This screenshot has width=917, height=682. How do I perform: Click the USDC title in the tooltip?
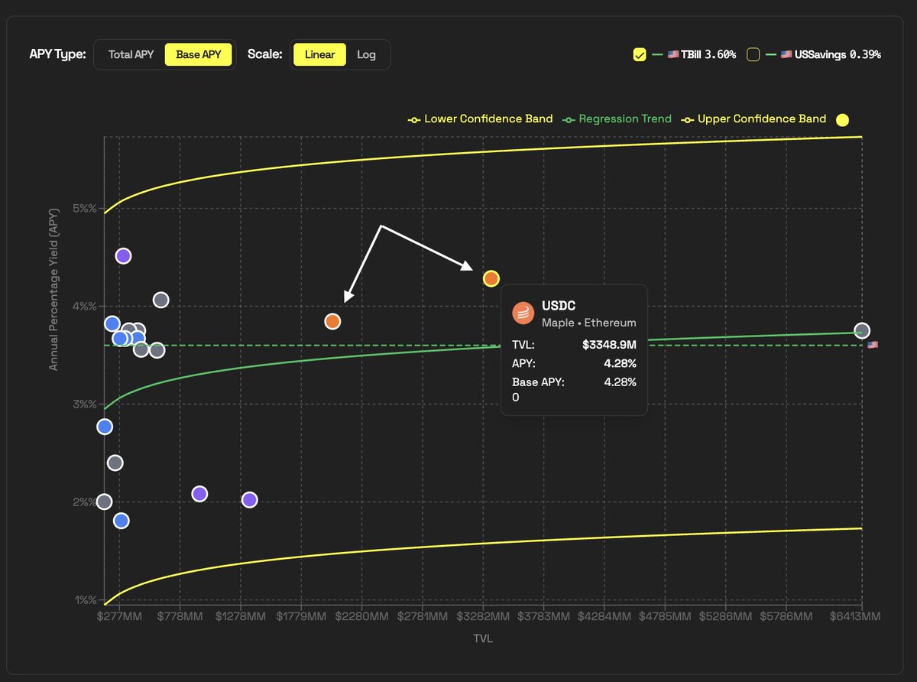558,306
